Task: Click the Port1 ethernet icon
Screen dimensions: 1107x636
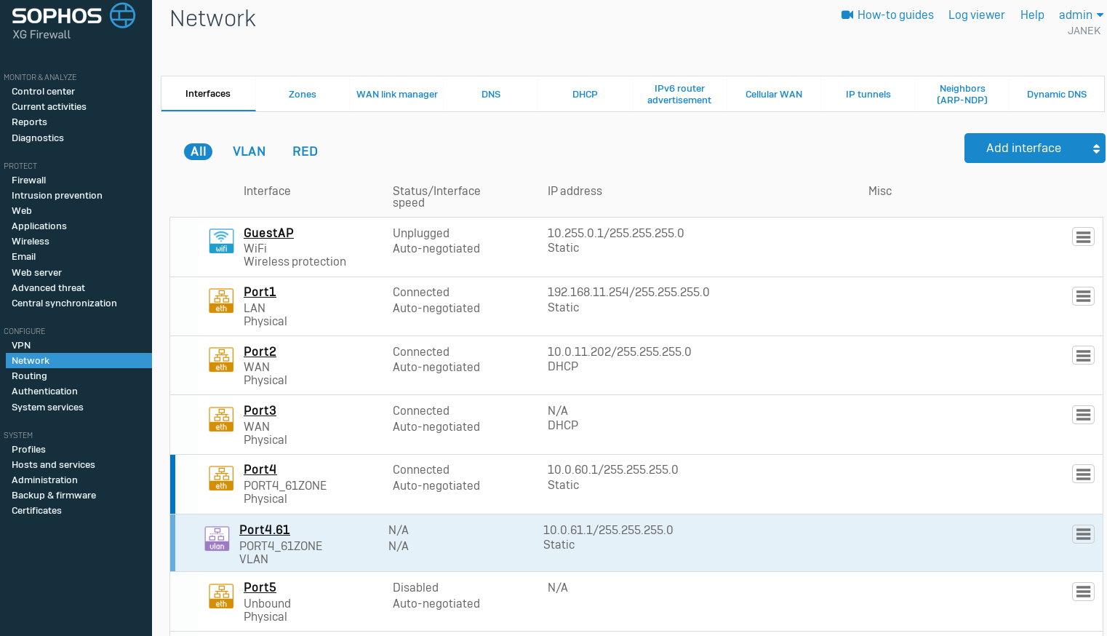Action: (x=221, y=301)
